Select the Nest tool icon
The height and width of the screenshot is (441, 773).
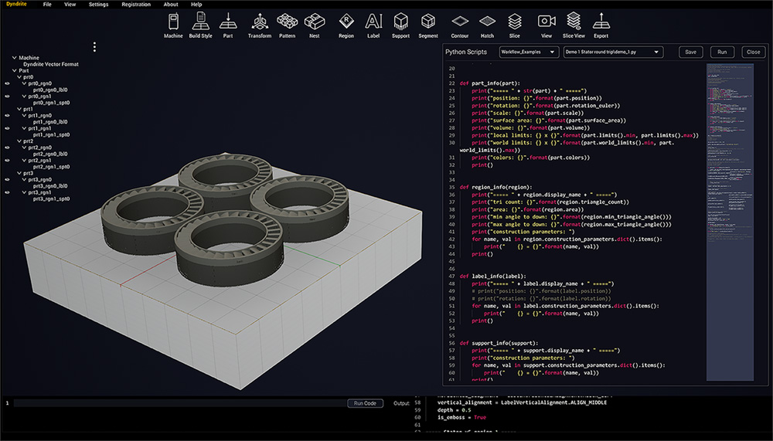click(314, 22)
